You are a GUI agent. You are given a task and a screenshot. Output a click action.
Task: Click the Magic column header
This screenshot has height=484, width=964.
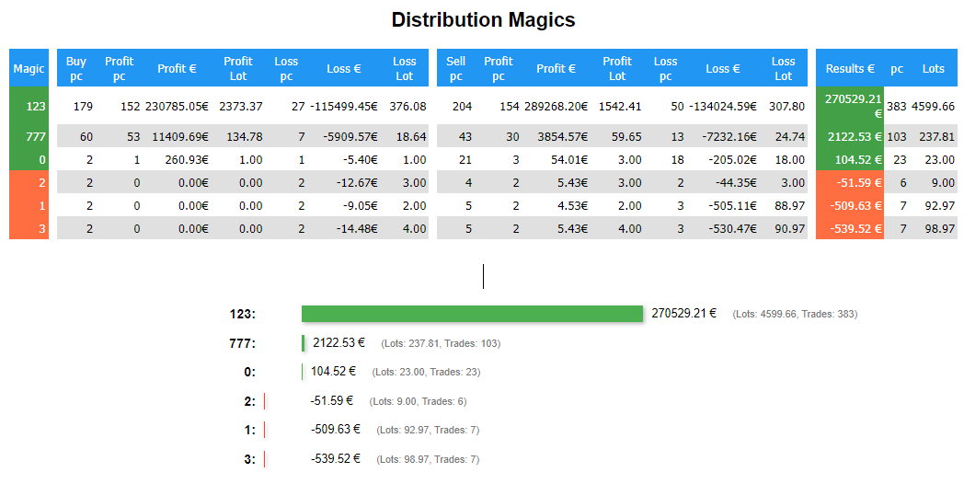pyautogui.click(x=29, y=68)
